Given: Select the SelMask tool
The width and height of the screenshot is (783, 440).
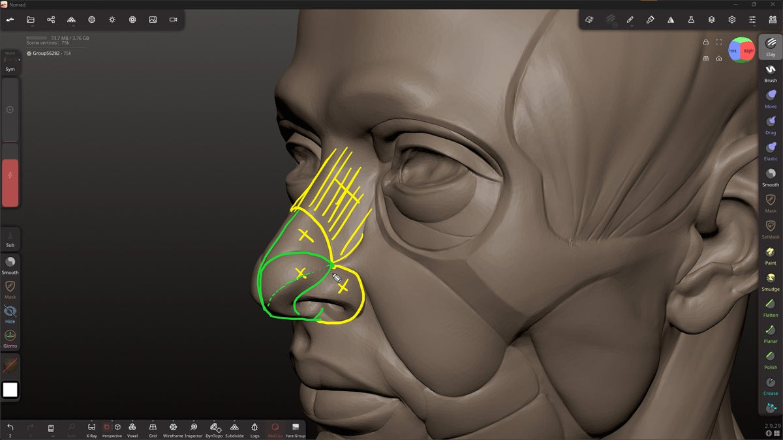Looking at the screenshot, I should 771,229.
